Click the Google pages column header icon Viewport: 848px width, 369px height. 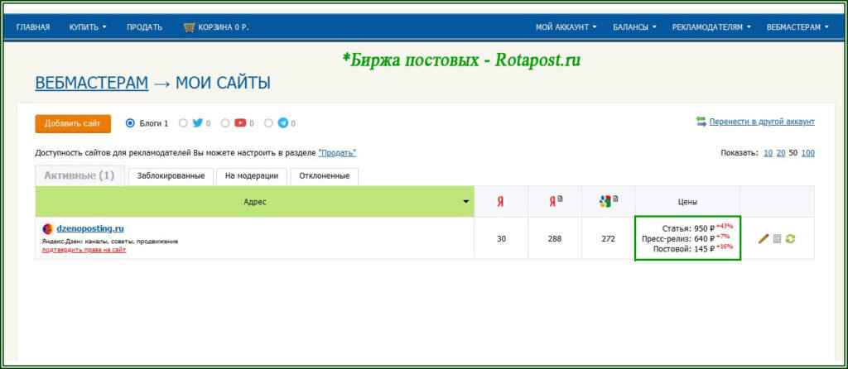point(609,202)
